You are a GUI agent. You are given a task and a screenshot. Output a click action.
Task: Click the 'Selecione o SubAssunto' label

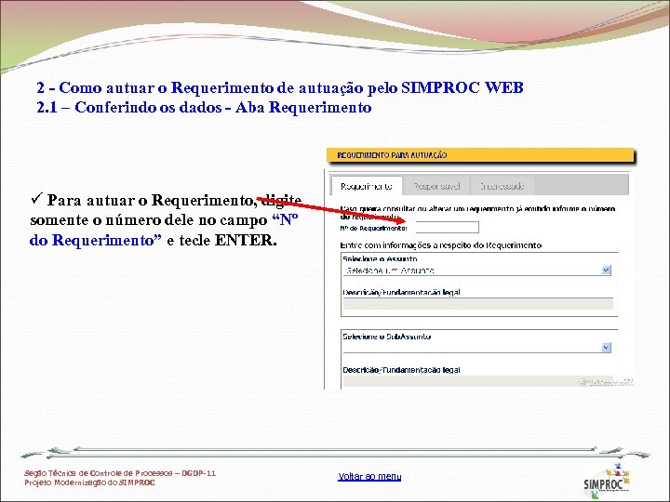click(x=387, y=337)
